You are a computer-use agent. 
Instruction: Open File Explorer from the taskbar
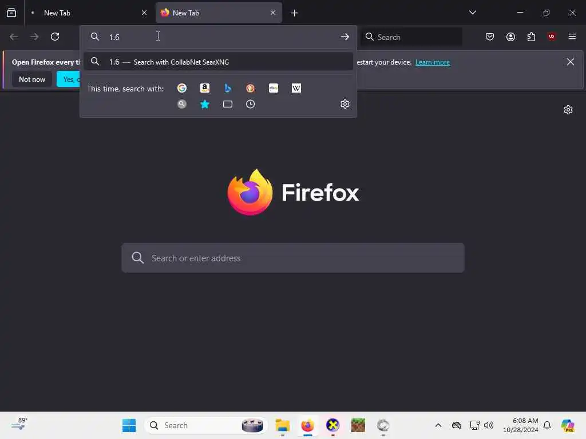pos(283,425)
